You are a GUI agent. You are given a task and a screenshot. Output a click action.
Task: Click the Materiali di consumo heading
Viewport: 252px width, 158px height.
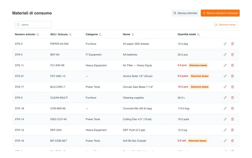click(32, 13)
